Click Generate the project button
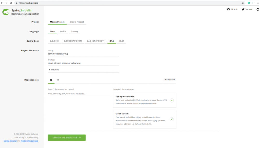Image resolution: width=259 pixels, height=148 pixels. coord(67,138)
